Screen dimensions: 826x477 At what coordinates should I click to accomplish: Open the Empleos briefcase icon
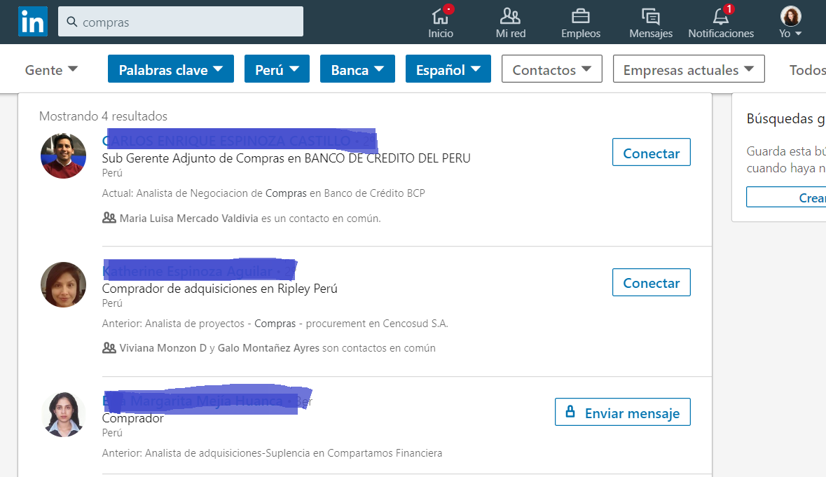pos(580,16)
